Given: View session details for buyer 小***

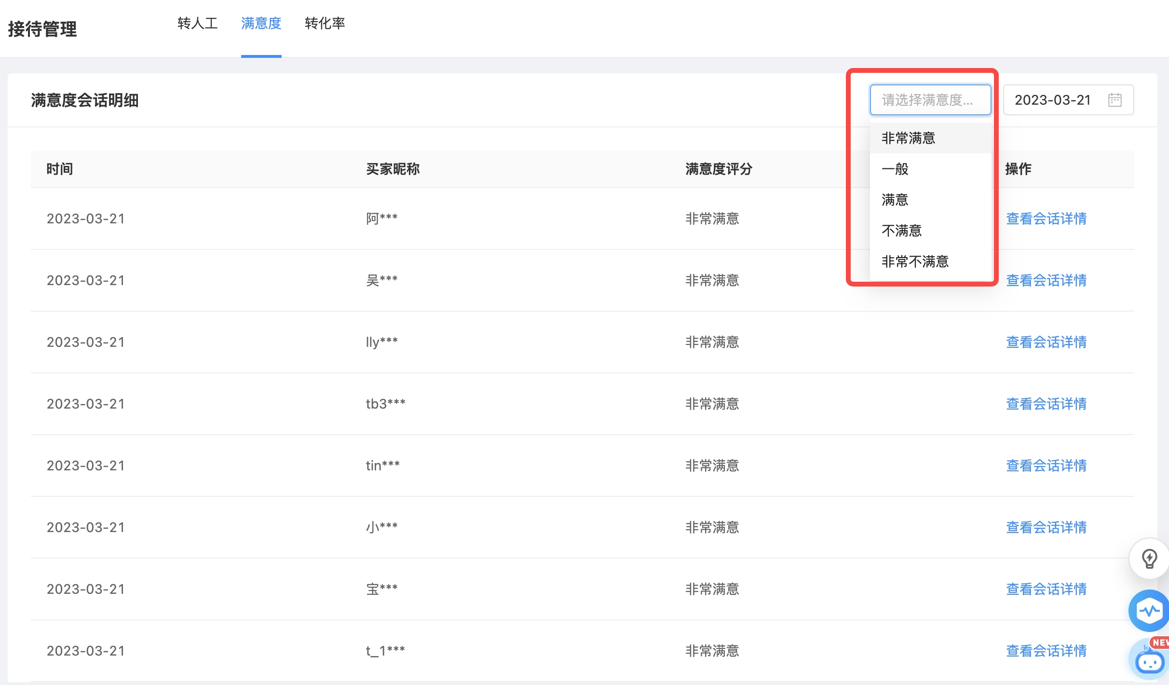Looking at the screenshot, I should click(x=1046, y=527).
